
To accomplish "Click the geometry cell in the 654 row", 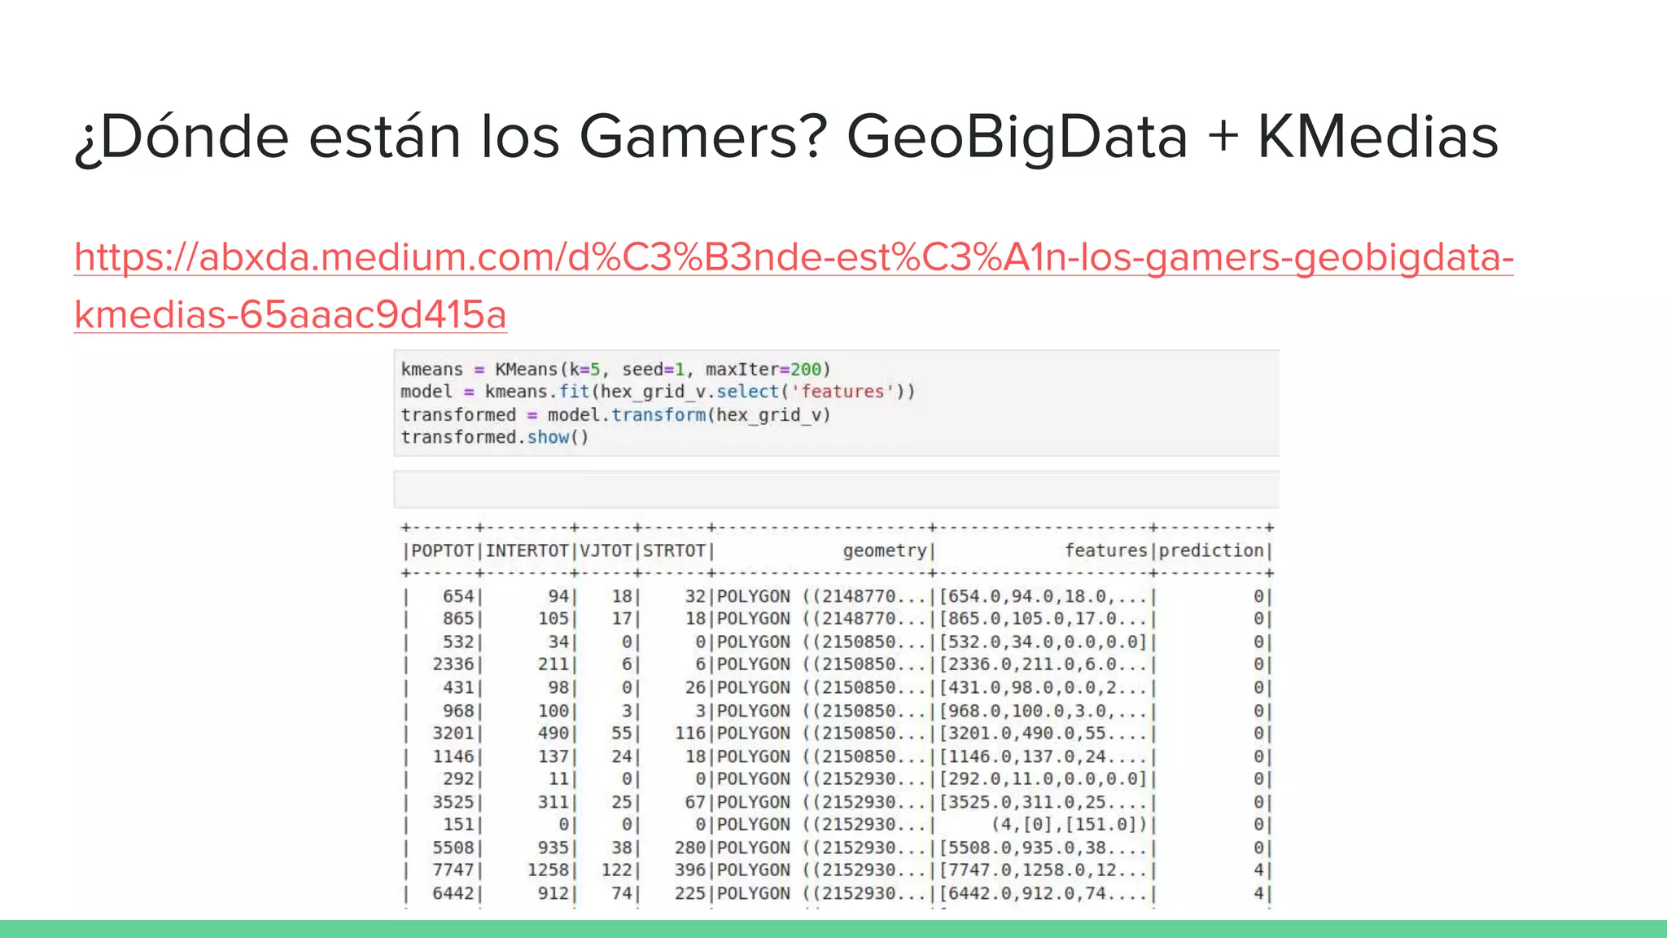I will [x=821, y=596].
